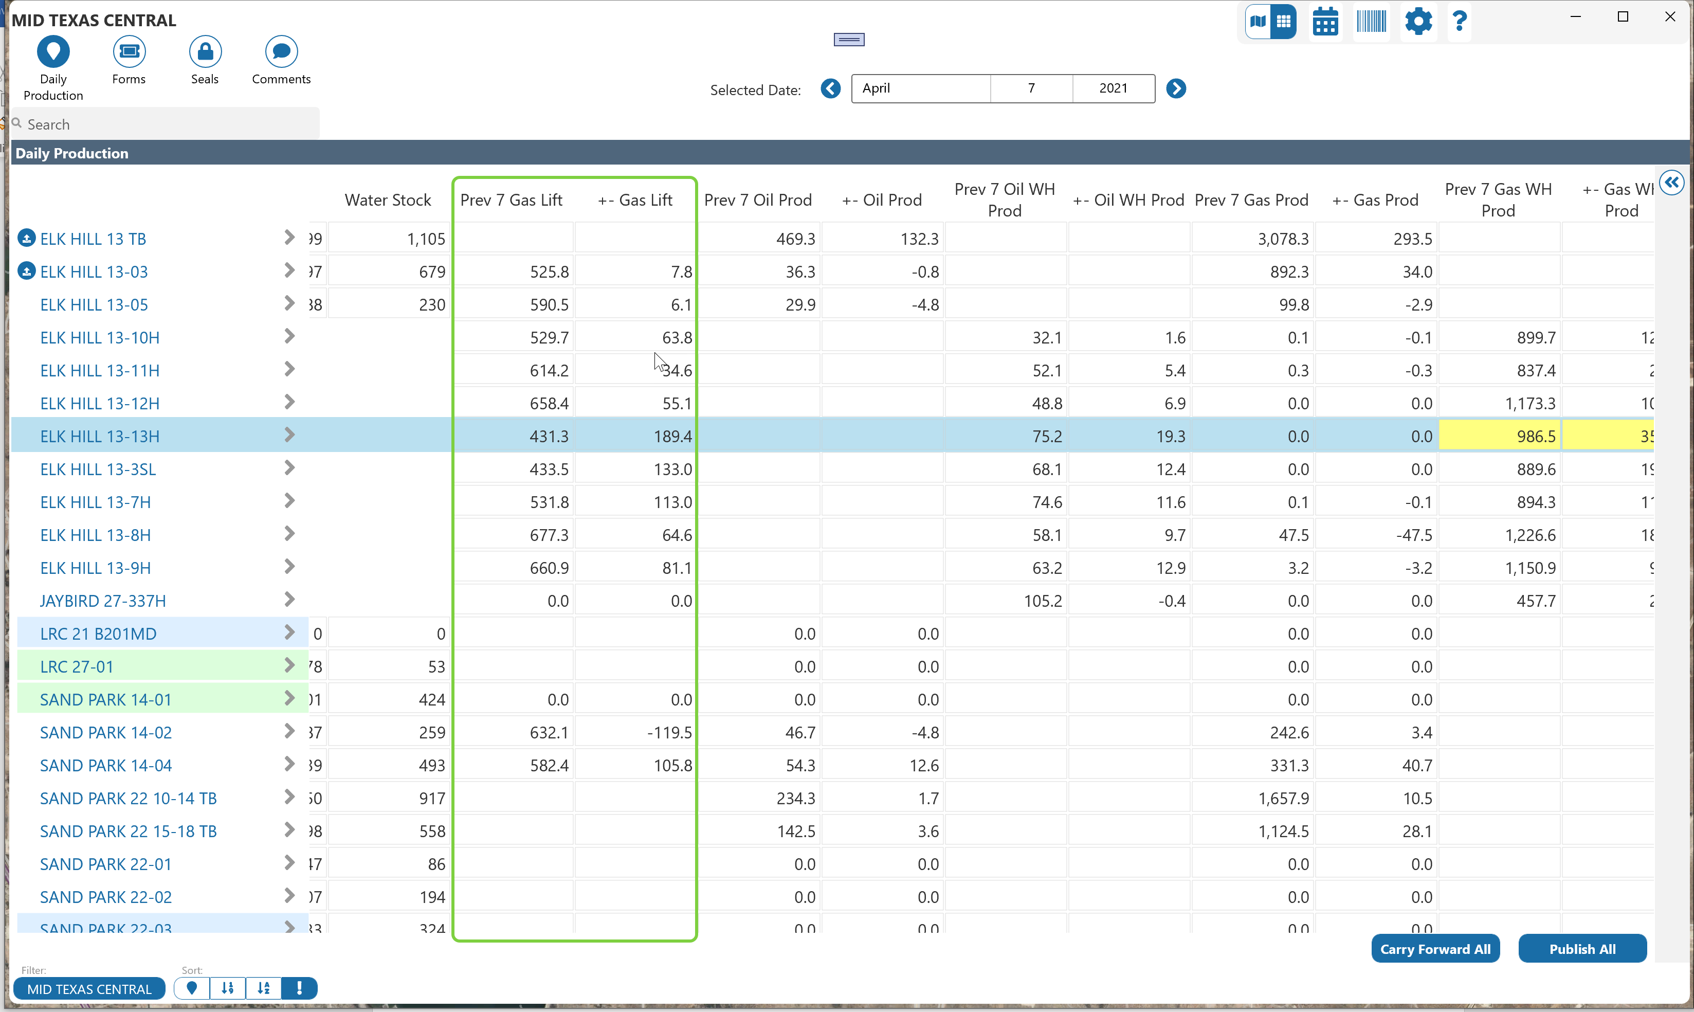This screenshot has width=1694, height=1012.
Task: Click the Publish All button
Action: pos(1582,949)
